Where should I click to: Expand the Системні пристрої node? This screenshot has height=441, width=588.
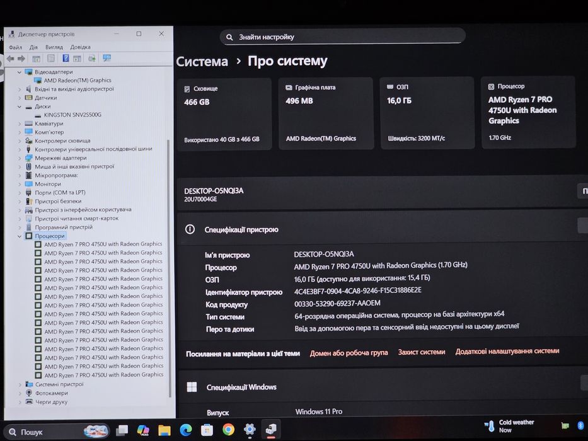(x=20, y=384)
